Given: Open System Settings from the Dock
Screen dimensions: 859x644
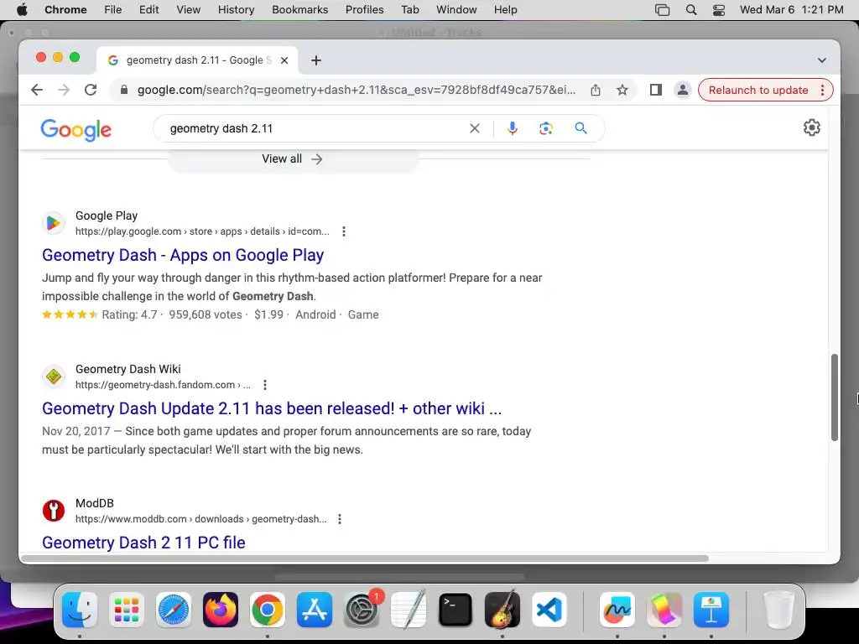Looking at the screenshot, I should click(362, 610).
